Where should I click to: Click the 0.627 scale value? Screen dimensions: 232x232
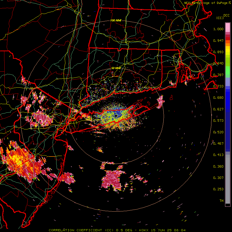tap(218, 109)
